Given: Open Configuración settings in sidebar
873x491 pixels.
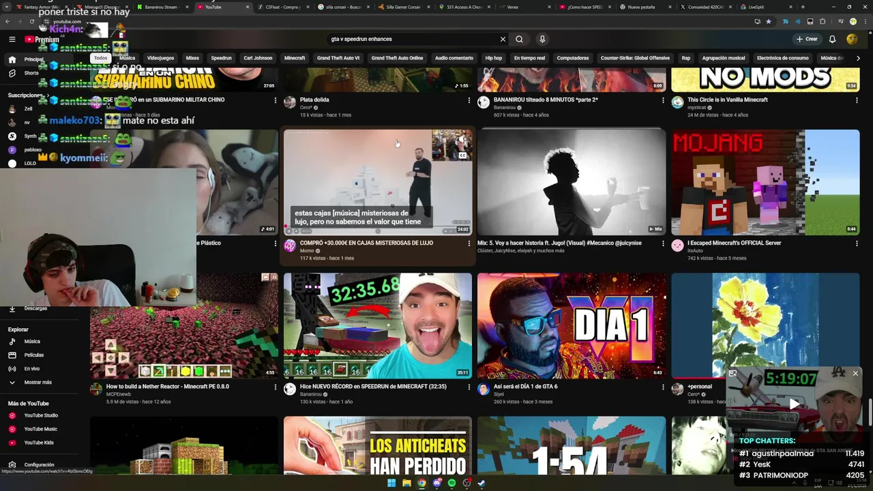Looking at the screenshot, I should coord(39,464).
